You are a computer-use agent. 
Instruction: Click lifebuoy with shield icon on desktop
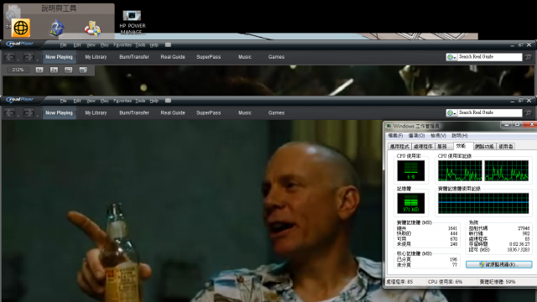pyautogui.click(x=93, y=29)
